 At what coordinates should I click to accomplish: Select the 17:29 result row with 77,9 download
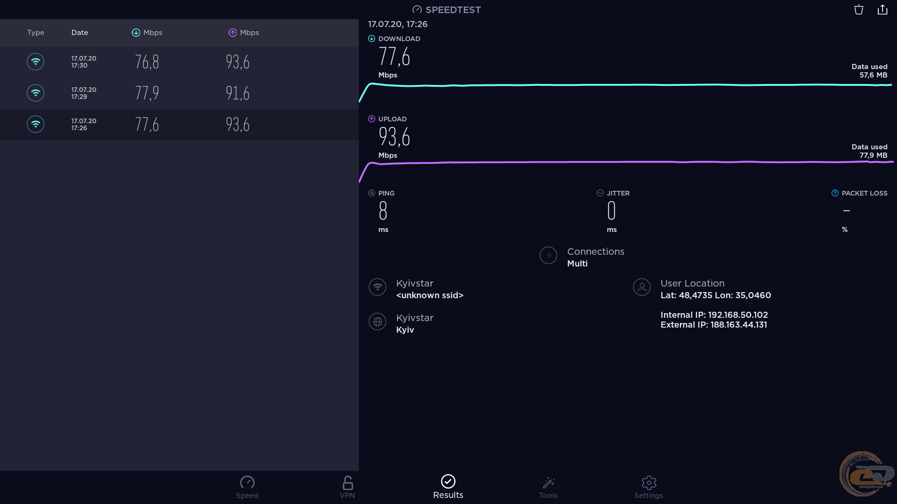pos(179,93)
